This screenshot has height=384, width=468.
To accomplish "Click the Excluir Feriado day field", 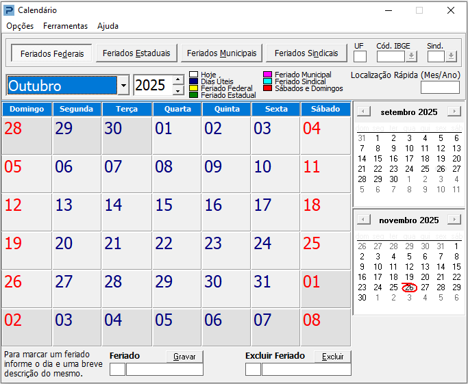I will (x=253, y=370).
